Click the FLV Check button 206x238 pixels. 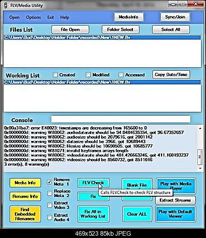[93, 183]
